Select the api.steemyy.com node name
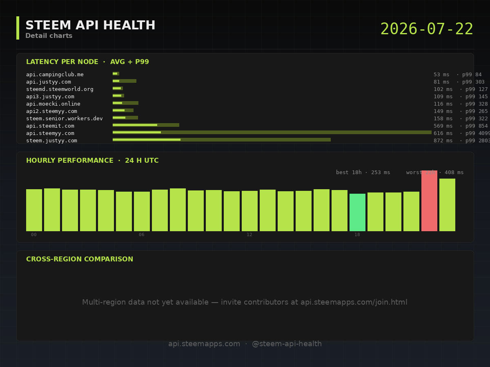This screenshot has height=367, width=490. [x=50, y=133]
